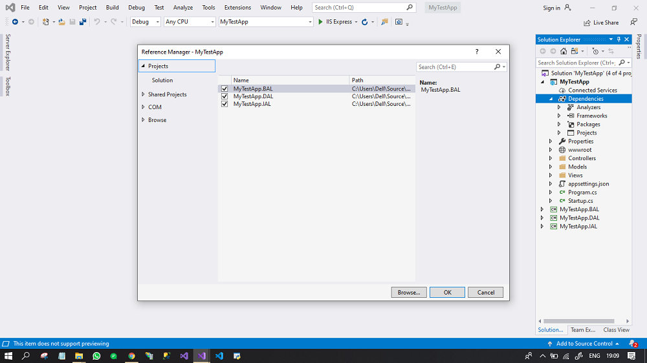Open the File menu

point(25,7)
